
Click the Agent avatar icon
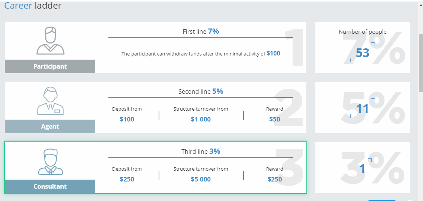[50, 100]
